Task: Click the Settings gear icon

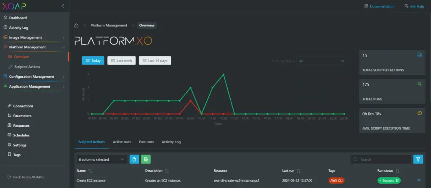Action: tap(9, 145)
